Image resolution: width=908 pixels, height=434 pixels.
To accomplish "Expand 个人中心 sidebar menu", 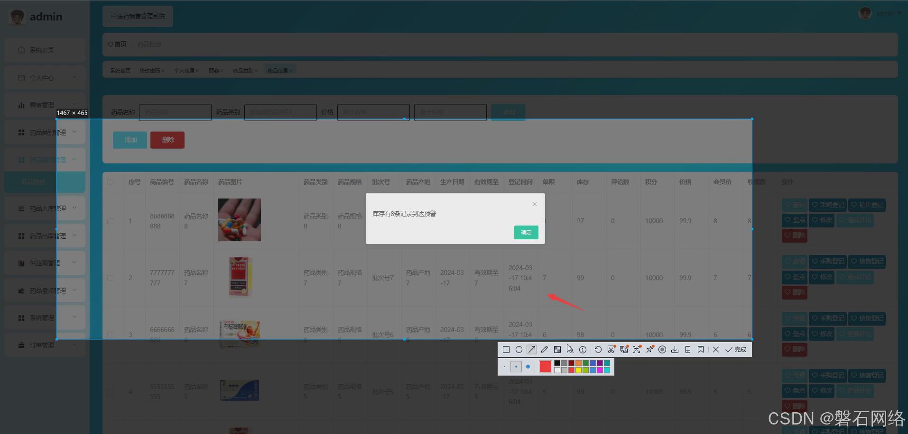I will click(45, 78).
